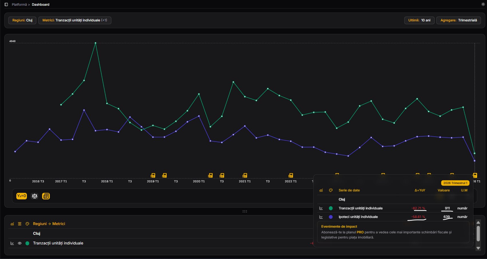Toggle the news events display button
The image size is (487, 259).
click(x=46, y=196)
